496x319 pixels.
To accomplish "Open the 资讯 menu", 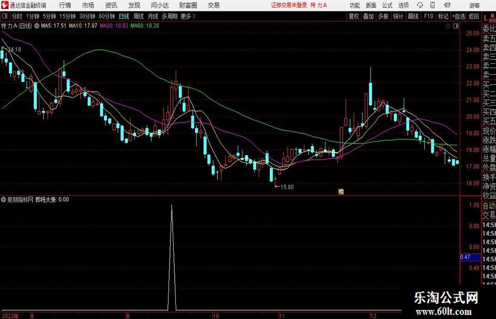I will coord(111,5).
